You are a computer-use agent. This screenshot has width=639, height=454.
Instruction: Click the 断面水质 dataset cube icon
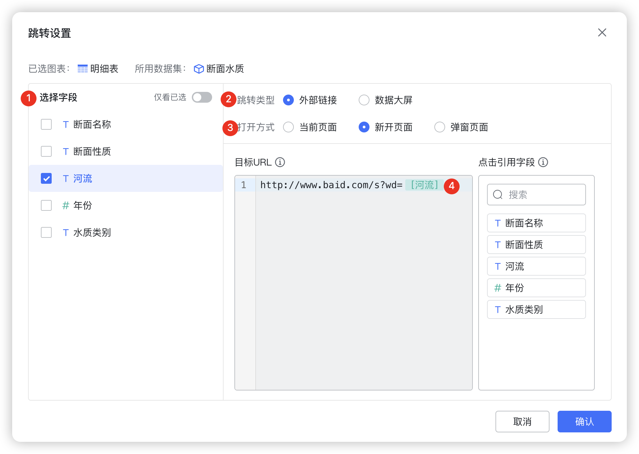pyautogui.click(x=199, y=69)
